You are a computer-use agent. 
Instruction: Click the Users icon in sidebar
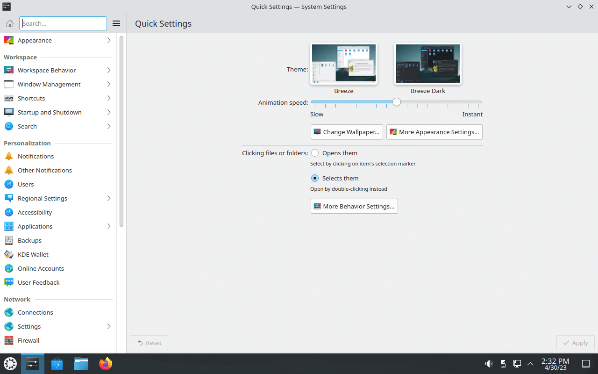(9, 184)
